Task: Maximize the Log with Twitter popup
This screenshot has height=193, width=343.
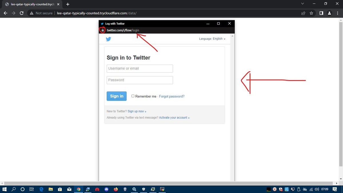Action: tap(218, 24)
